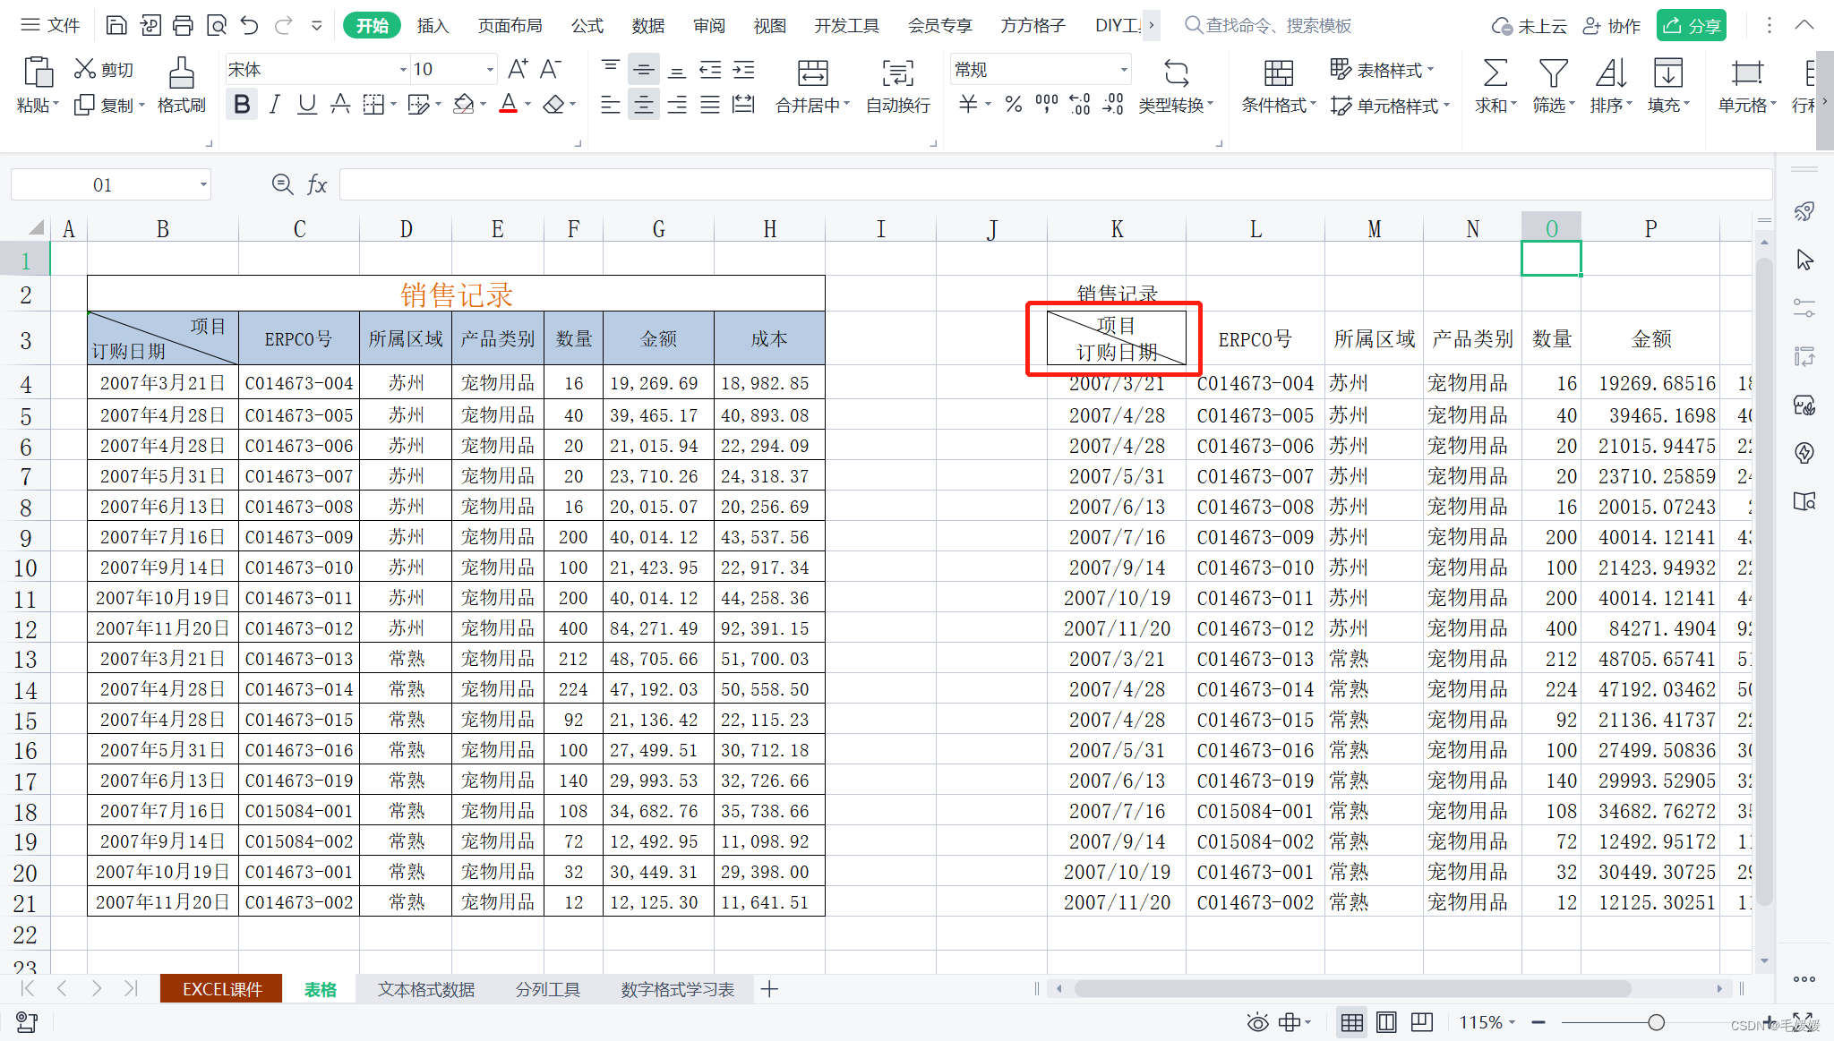Open the Name Box dropdown arrow

(203, 185)
